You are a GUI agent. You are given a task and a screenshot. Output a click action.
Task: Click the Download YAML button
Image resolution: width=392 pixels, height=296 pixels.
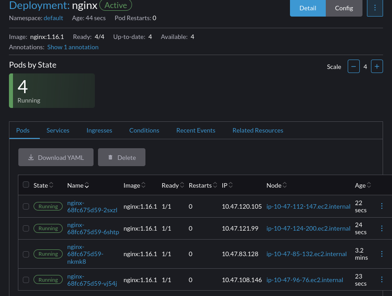click(56, 157)
